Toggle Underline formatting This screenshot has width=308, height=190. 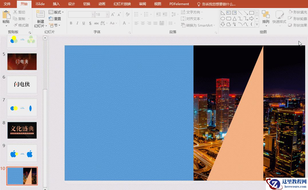pos(84,23)
